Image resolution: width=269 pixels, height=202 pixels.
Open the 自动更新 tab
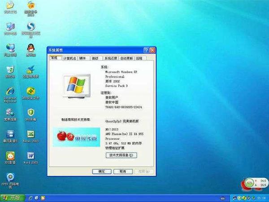tap(126, 58)
